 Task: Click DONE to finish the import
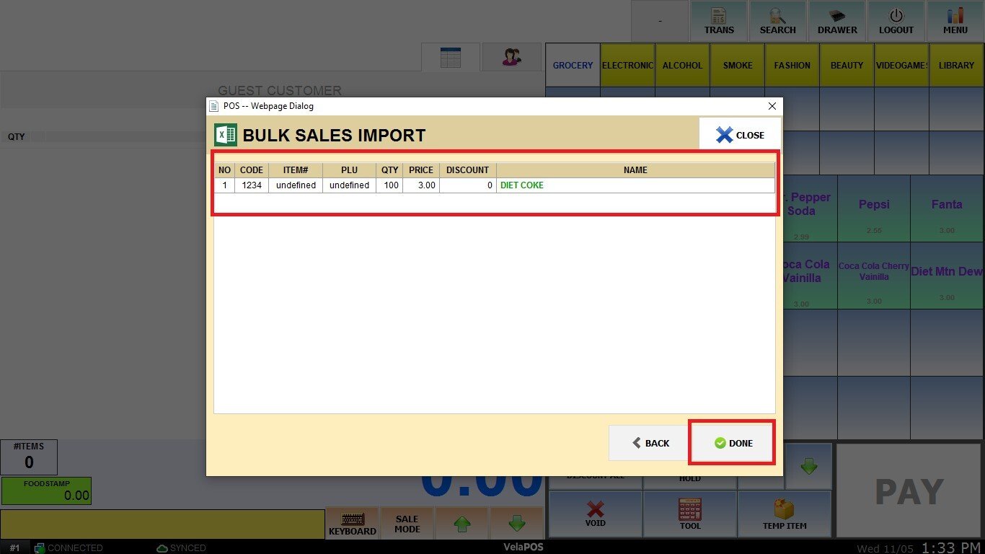pos(733,443)
